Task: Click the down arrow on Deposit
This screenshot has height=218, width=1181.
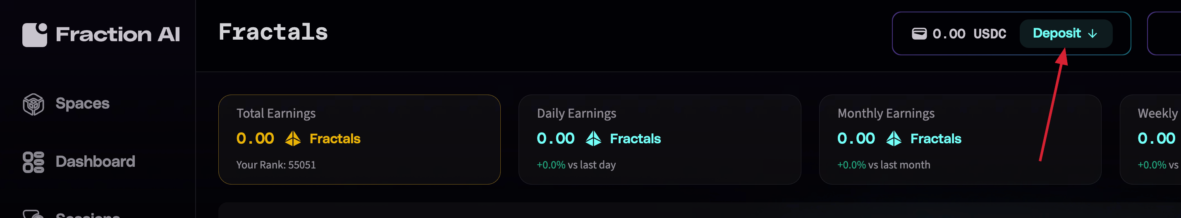Action: point(1093,33)
